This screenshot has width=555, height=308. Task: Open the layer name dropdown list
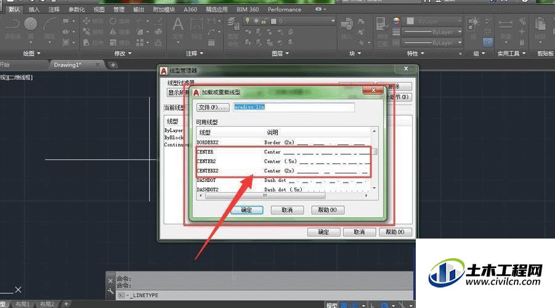click(333, 21)
